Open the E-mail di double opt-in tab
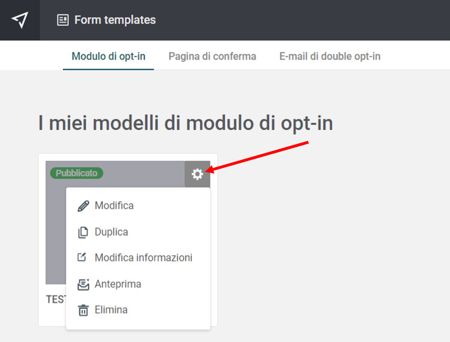Viewport: 450px width, 342px height. pos(330,56)
